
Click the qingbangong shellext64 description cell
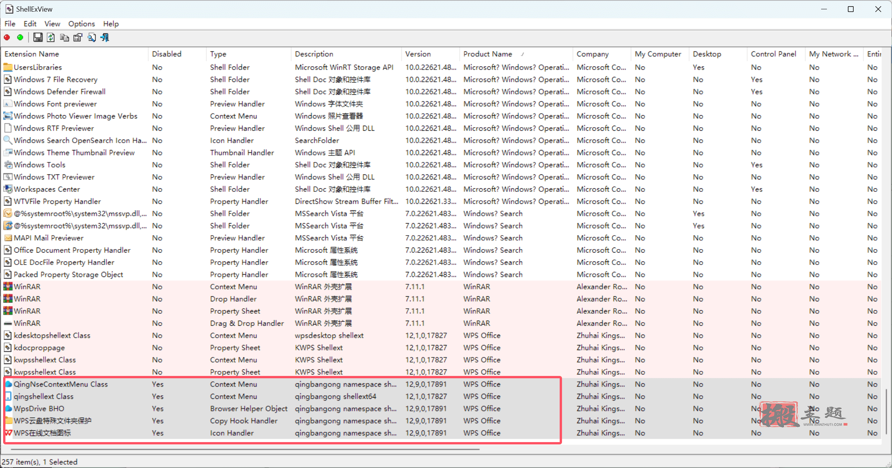[x=335, y=396]
